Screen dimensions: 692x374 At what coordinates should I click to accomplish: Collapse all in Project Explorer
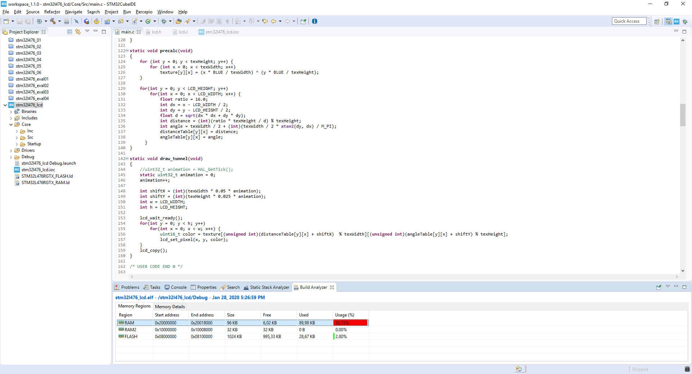(x=70, y=32)
